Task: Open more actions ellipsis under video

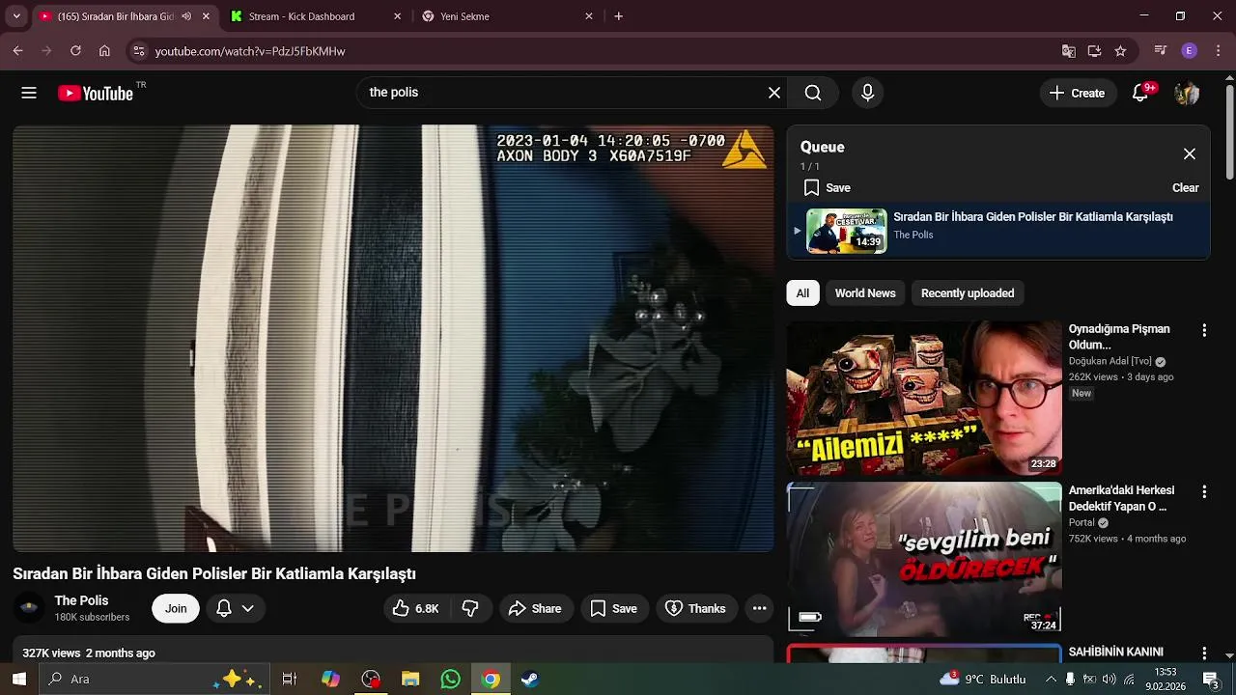Action: coord(760,608)
